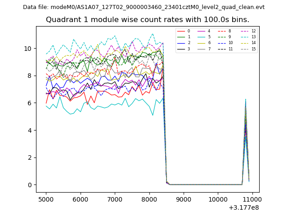Click the count rate spike peak near x 10800
This screenshot has width=288, height=216.
(x=245, y=100)
